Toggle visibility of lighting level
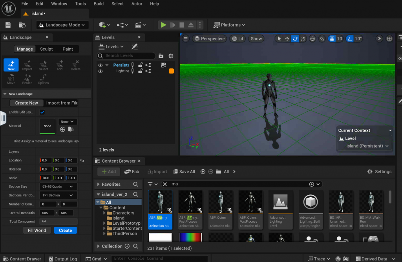Image resolution: width=402 pixels, height=262 pixels. (100, 71)
